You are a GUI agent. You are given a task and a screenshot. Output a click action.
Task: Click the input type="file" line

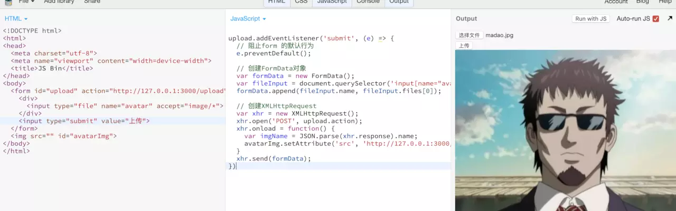click(x=125, y=105)
